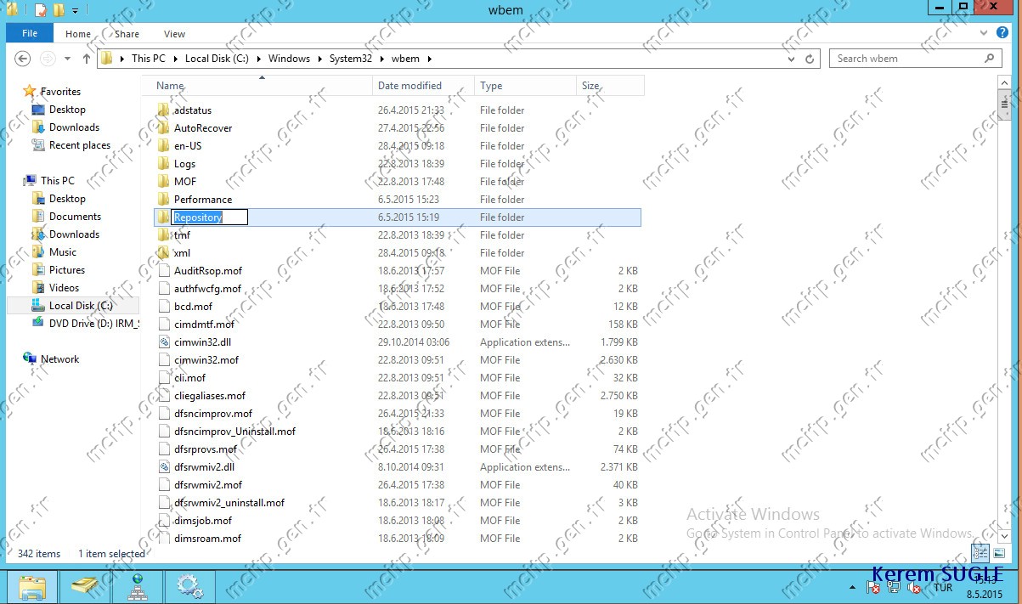This screenshot has width=1022, height=604.
Task: Click System32 breadcrumb segment
Action: [352, 59]
